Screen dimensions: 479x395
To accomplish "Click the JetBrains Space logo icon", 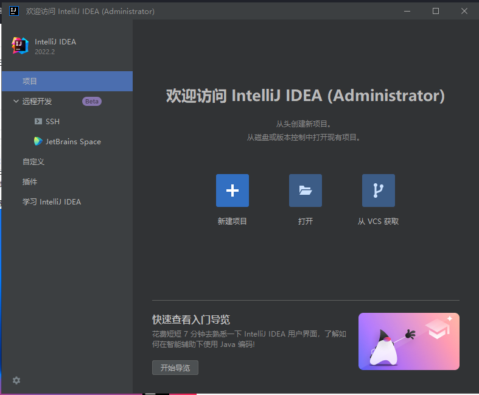I will [38, 142].
